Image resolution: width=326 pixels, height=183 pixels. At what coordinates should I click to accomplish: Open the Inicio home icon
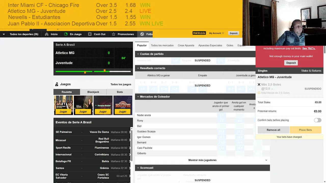tap(47, 34)
